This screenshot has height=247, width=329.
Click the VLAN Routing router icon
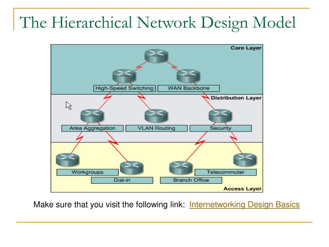(156, 116)
